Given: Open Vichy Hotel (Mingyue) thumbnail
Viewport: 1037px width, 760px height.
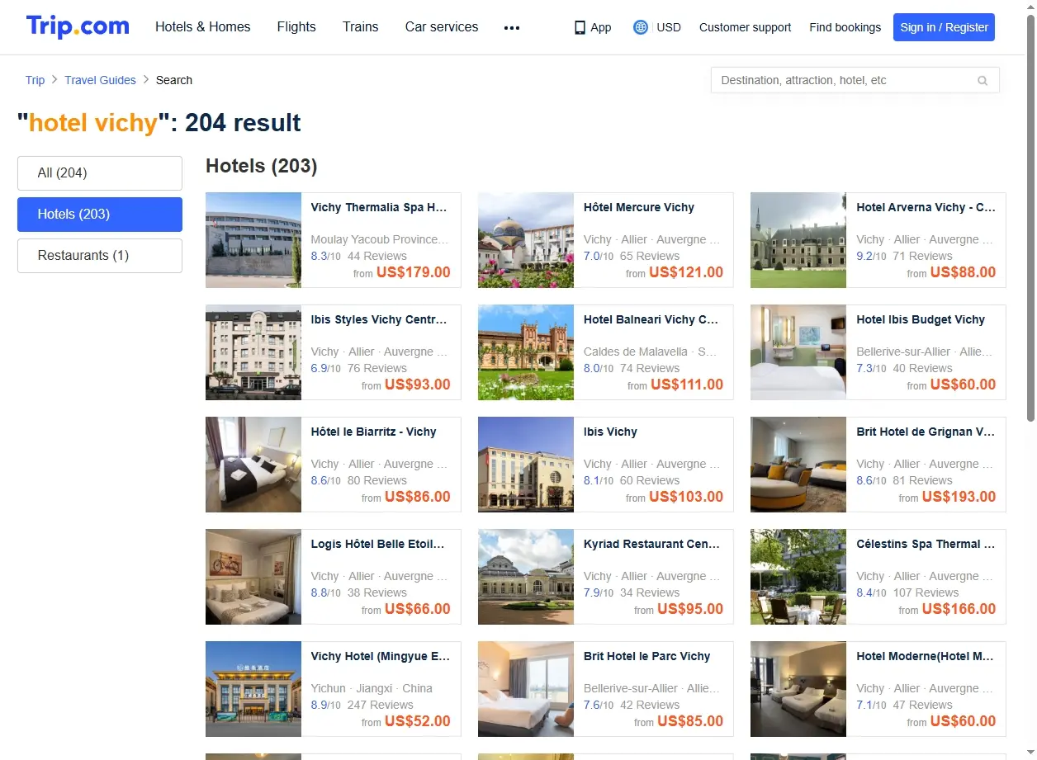Looking at the screenshot, I should tap(253, 689).
